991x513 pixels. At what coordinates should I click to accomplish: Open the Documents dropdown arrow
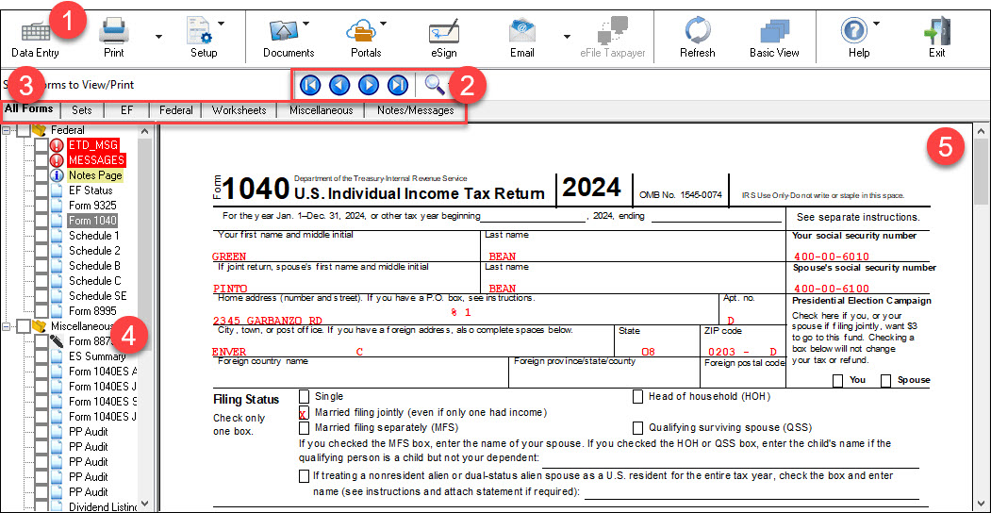click(x=306, y=24)
